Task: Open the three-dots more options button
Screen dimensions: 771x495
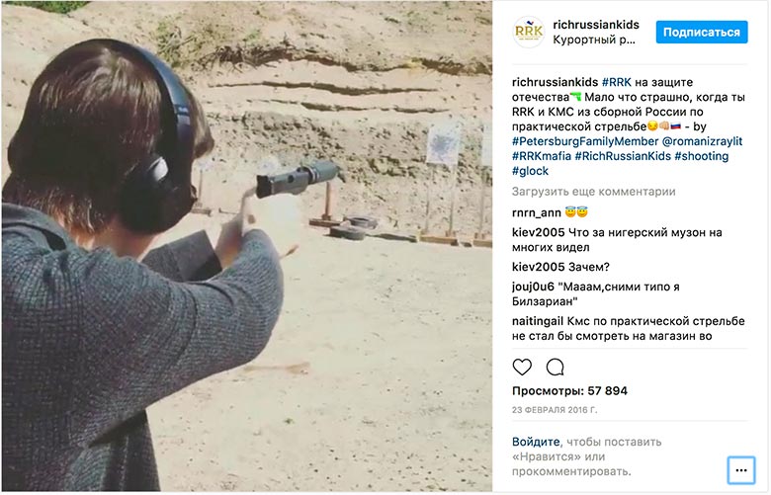Action: click(741, 470)
